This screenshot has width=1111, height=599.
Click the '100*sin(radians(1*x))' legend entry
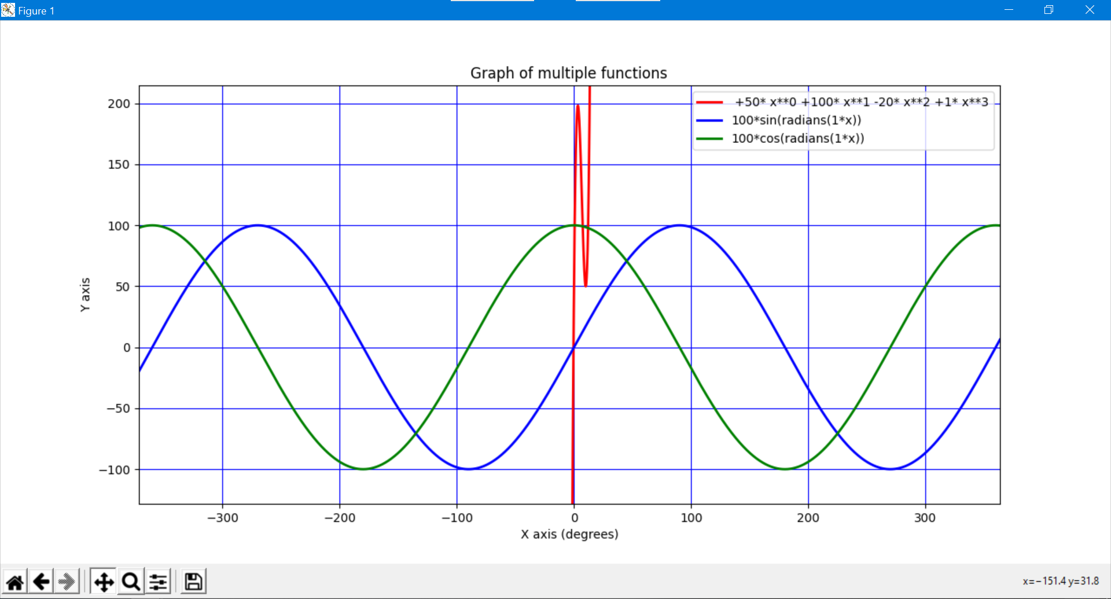[797, 120]
